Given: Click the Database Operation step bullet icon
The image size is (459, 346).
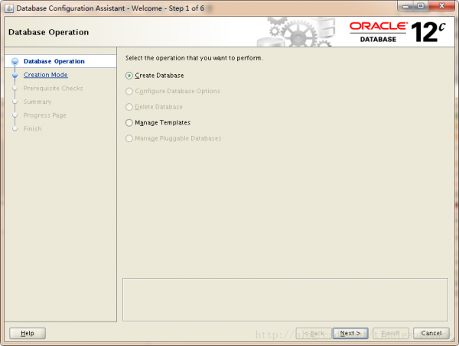Looking at the screenshot, I should pos(15,61).
